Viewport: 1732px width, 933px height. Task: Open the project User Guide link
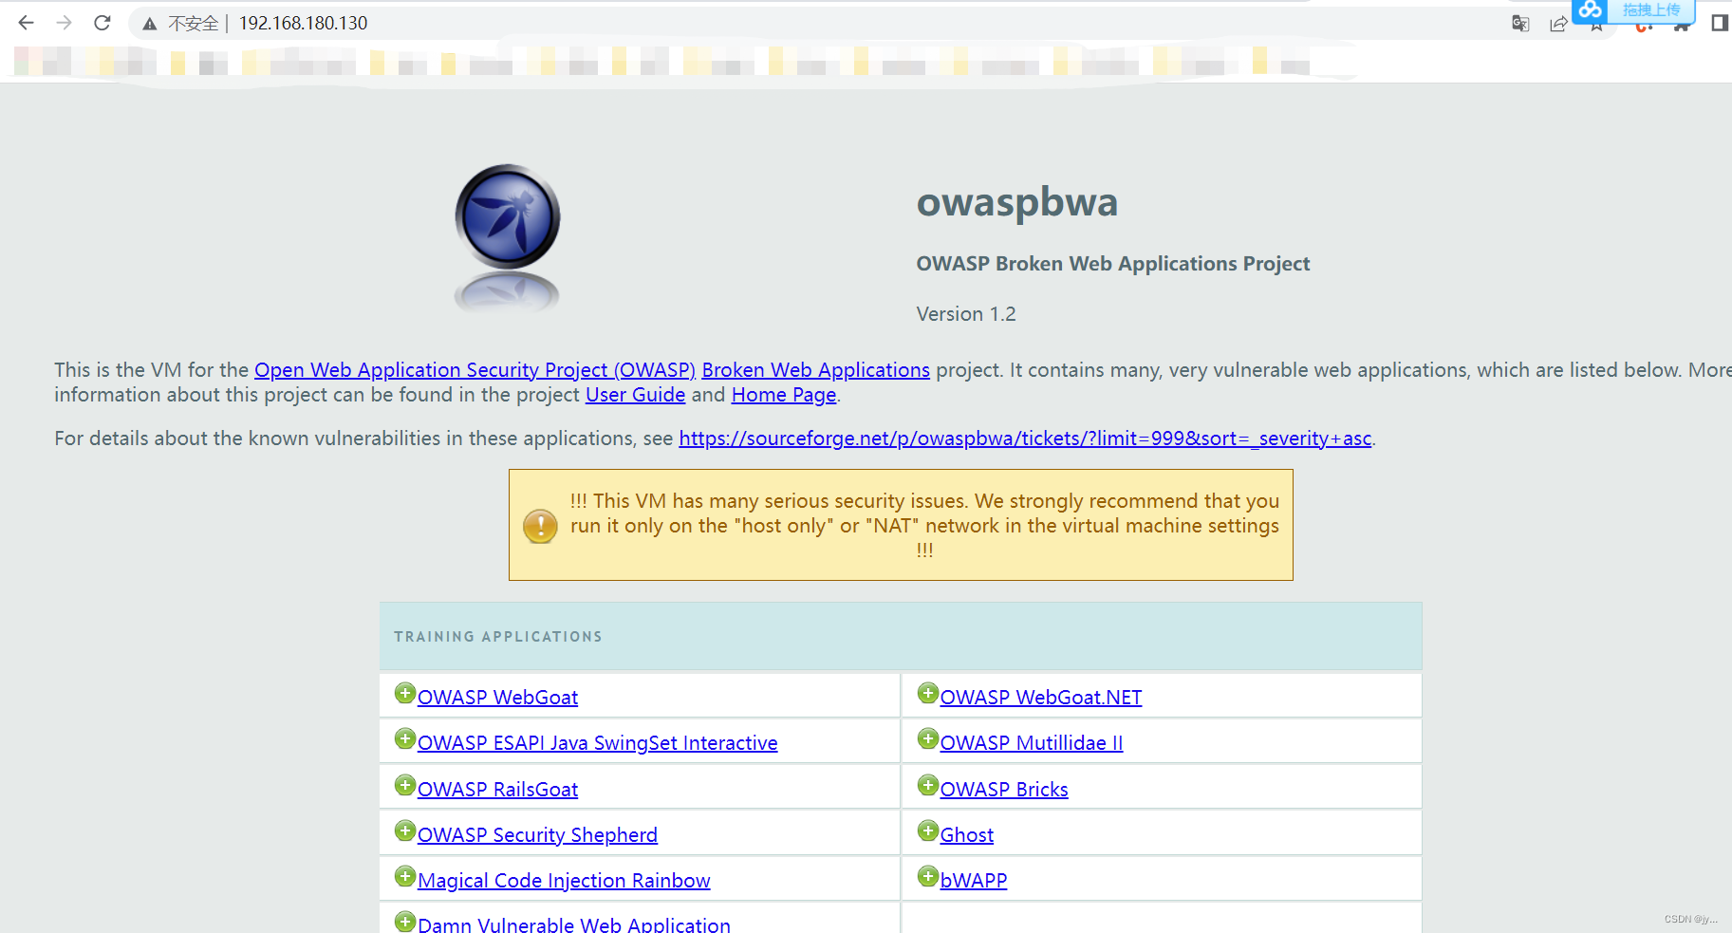coord(635,395)
